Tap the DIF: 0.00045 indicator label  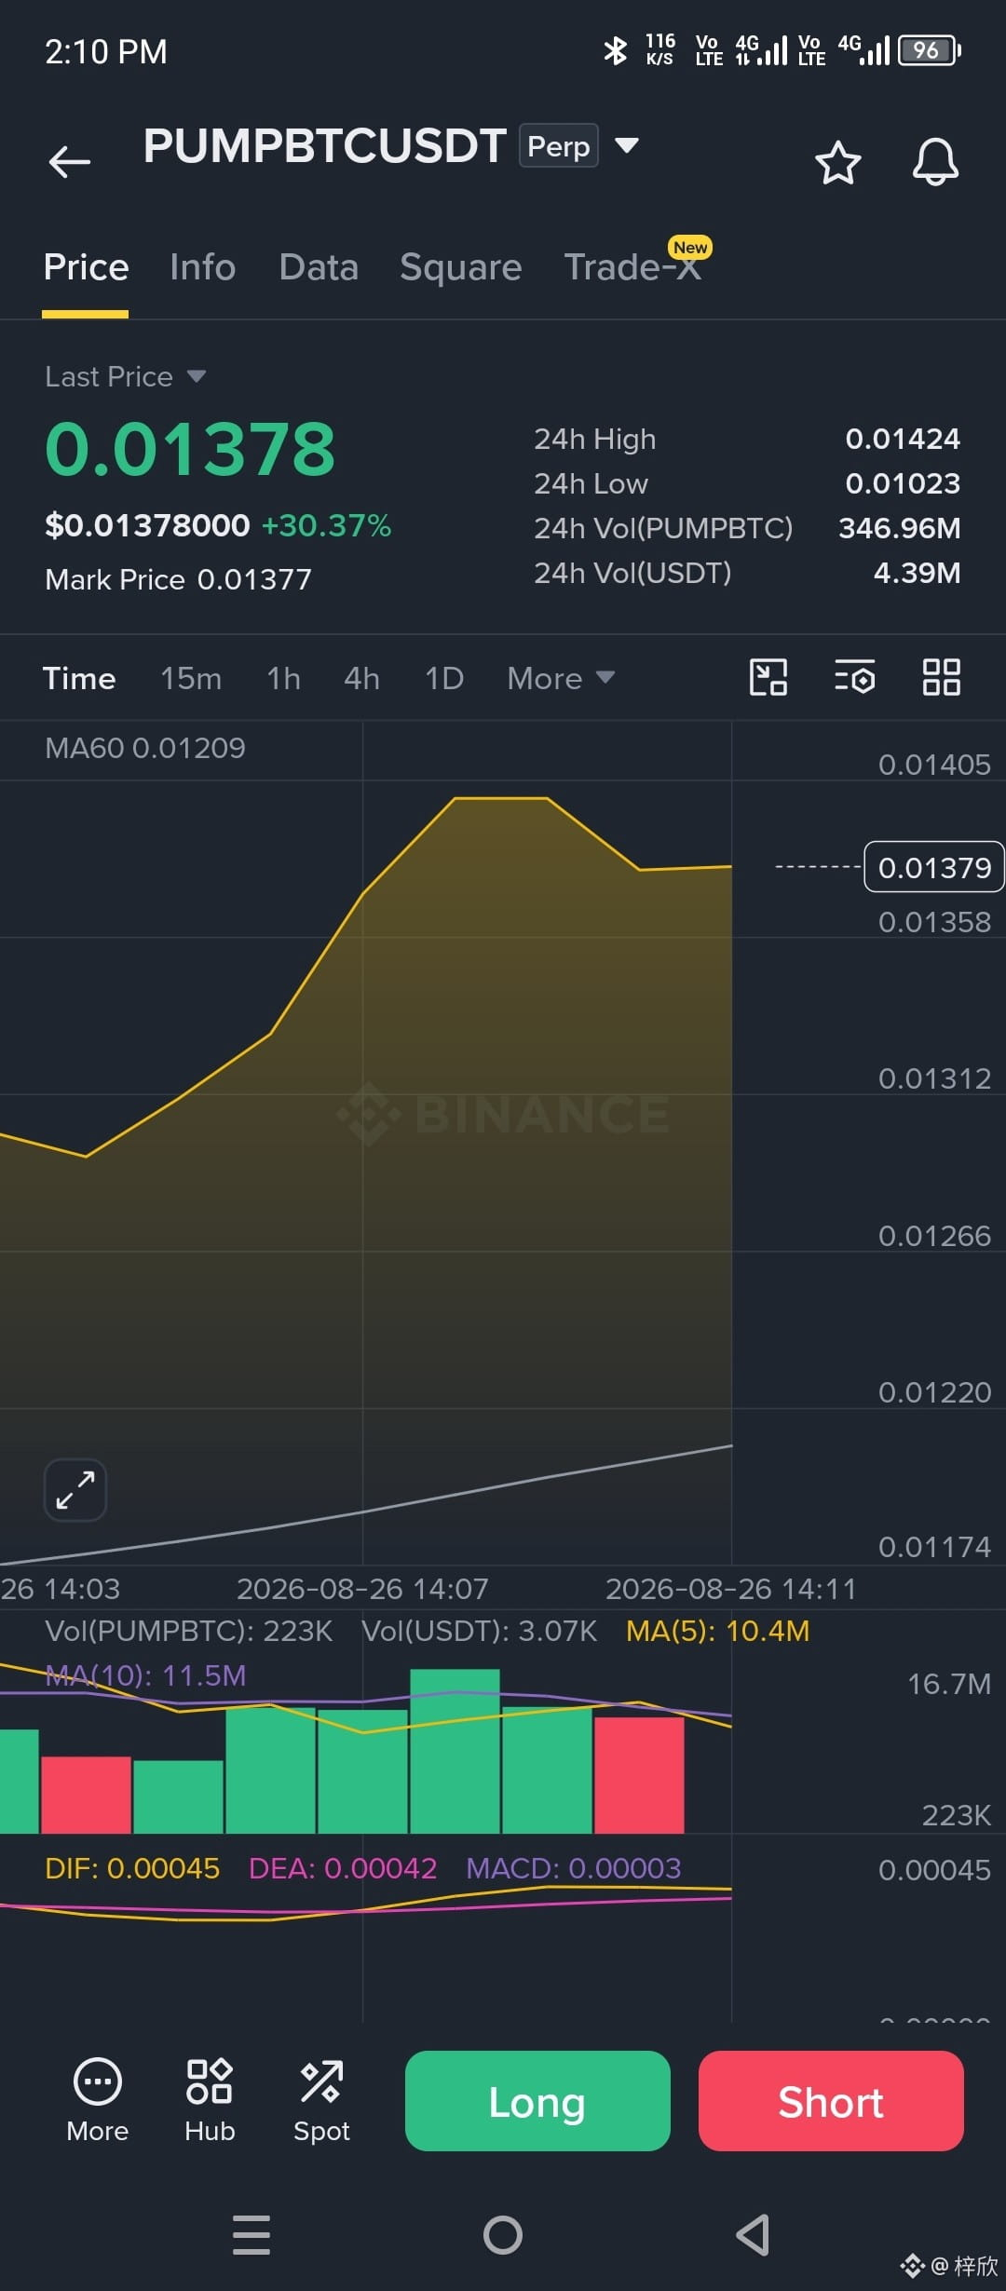pos(132,1868)
